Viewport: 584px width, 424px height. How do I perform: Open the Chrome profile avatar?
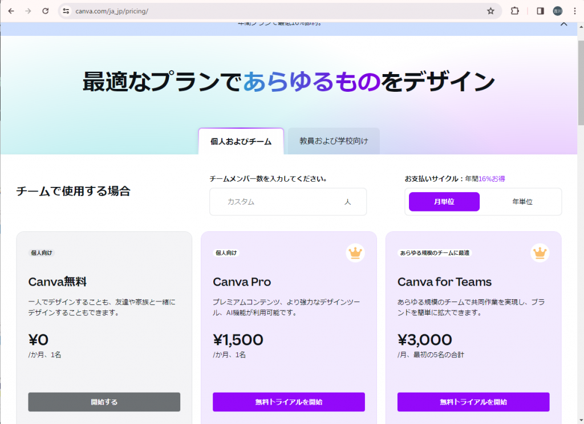pyautogui.click(x=557, y=11)
